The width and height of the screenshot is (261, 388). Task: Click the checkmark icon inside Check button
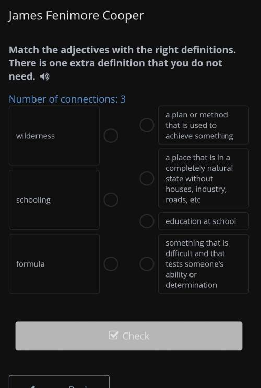click(x=113, y=335)
